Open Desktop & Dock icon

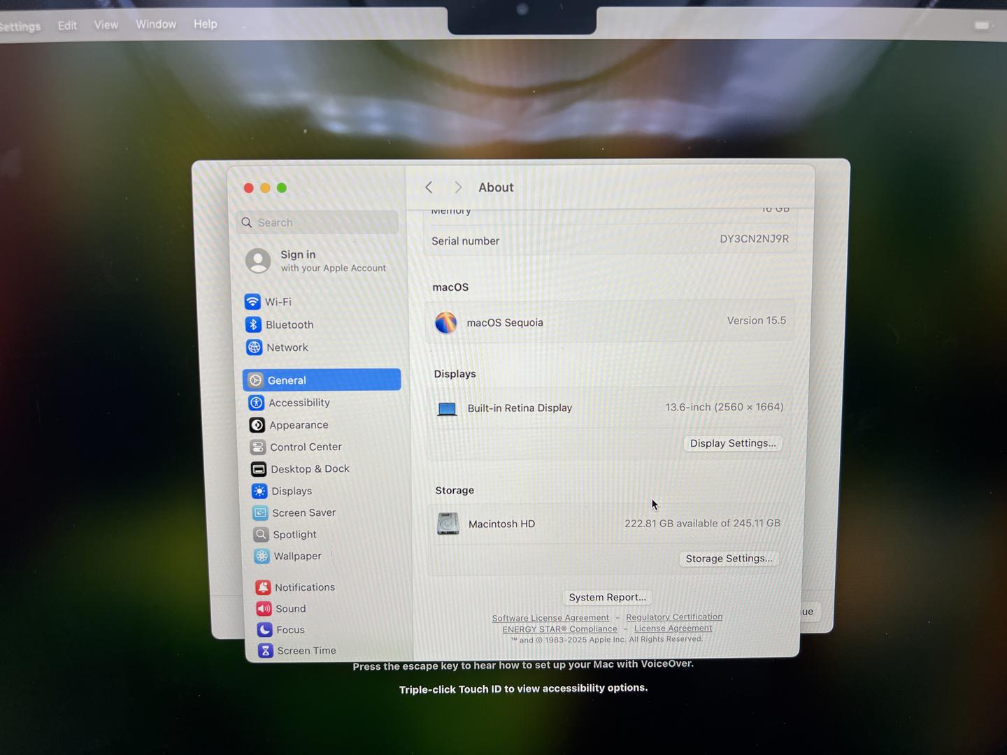tap(259, 469)
